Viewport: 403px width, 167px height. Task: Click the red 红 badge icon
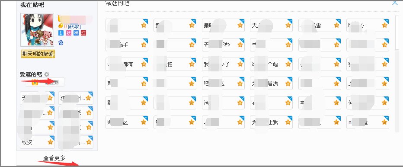(83, 33)
